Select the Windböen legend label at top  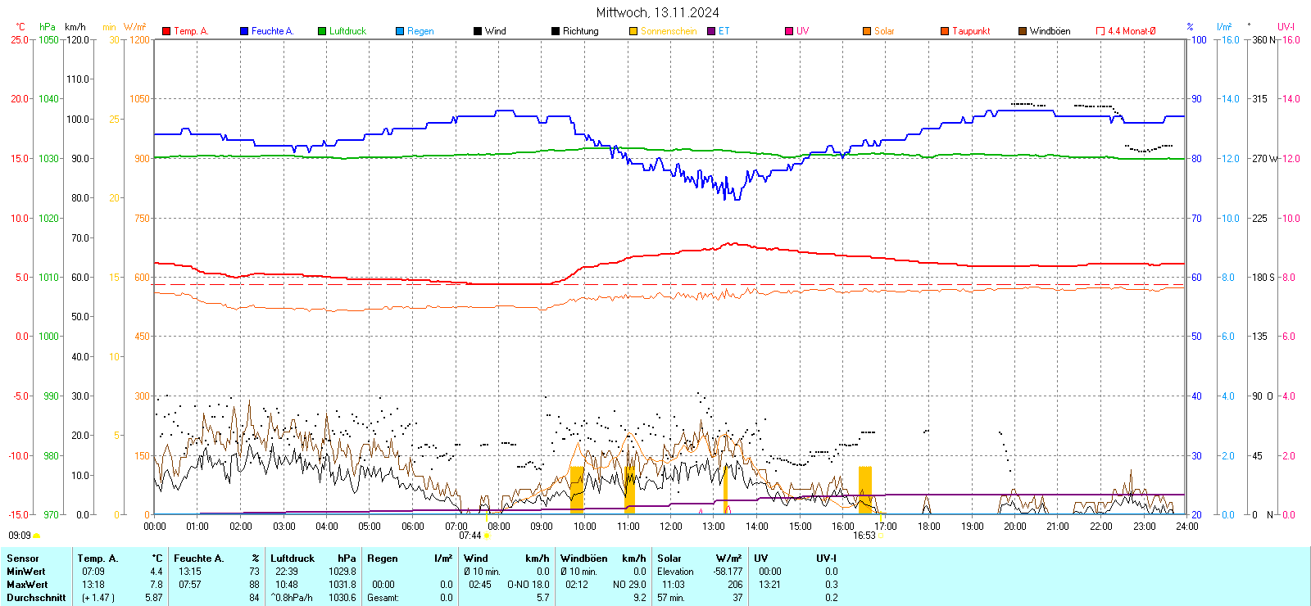coord(1050,31)
